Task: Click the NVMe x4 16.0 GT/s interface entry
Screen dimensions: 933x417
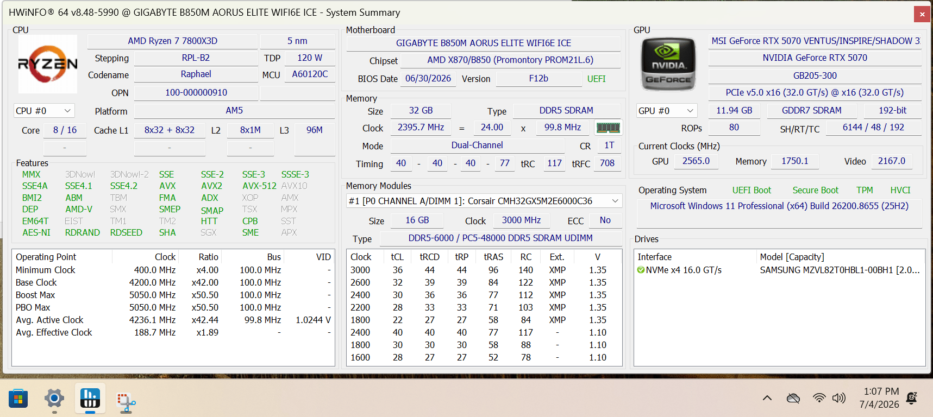Action: click(x=684, y=270)
